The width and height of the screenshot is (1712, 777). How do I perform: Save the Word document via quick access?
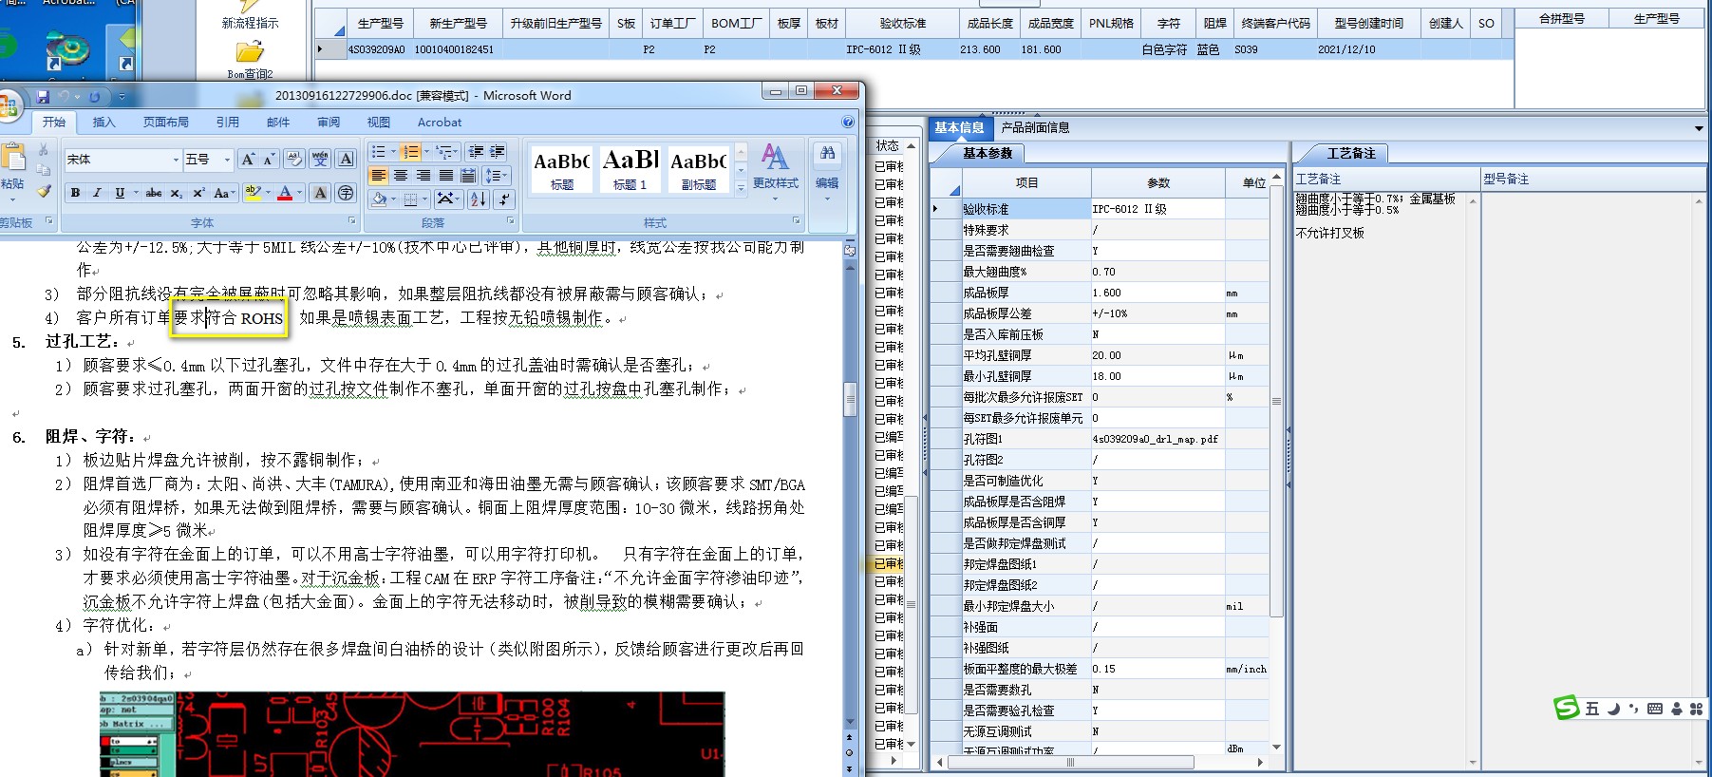[x=43, y=97]
